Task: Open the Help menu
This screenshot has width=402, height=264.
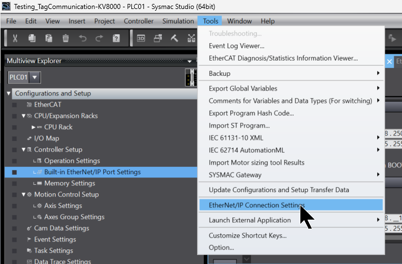Action: (x=267, y=21)
